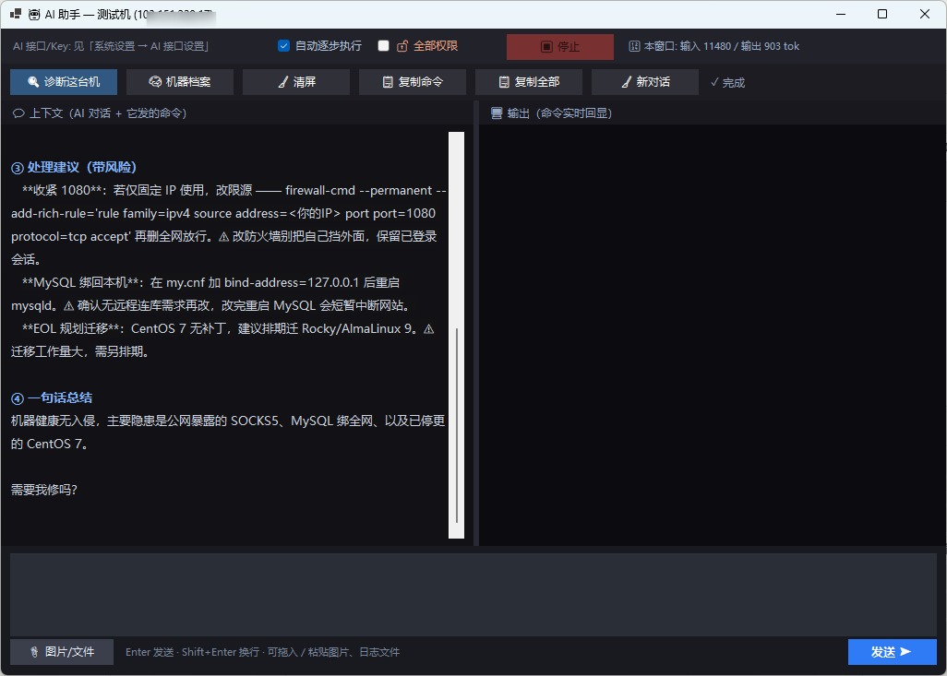Screen dimensions: 947x676
Task: Click the red 停止 stop button
Action: [x=560, y=46]
